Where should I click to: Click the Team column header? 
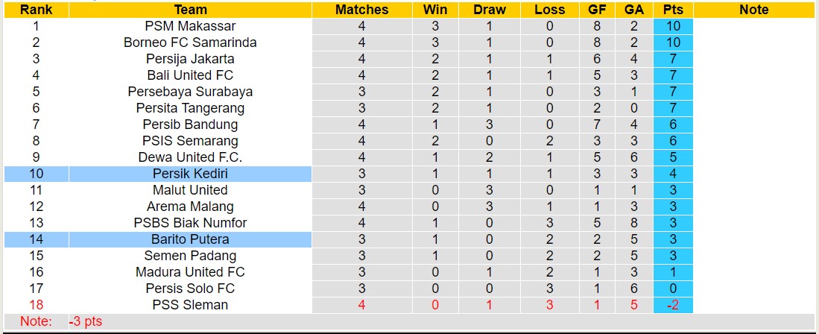190,10
